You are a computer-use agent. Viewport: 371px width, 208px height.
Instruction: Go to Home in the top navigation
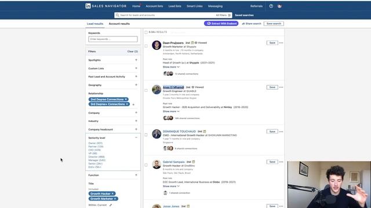[x=136, y=6]
